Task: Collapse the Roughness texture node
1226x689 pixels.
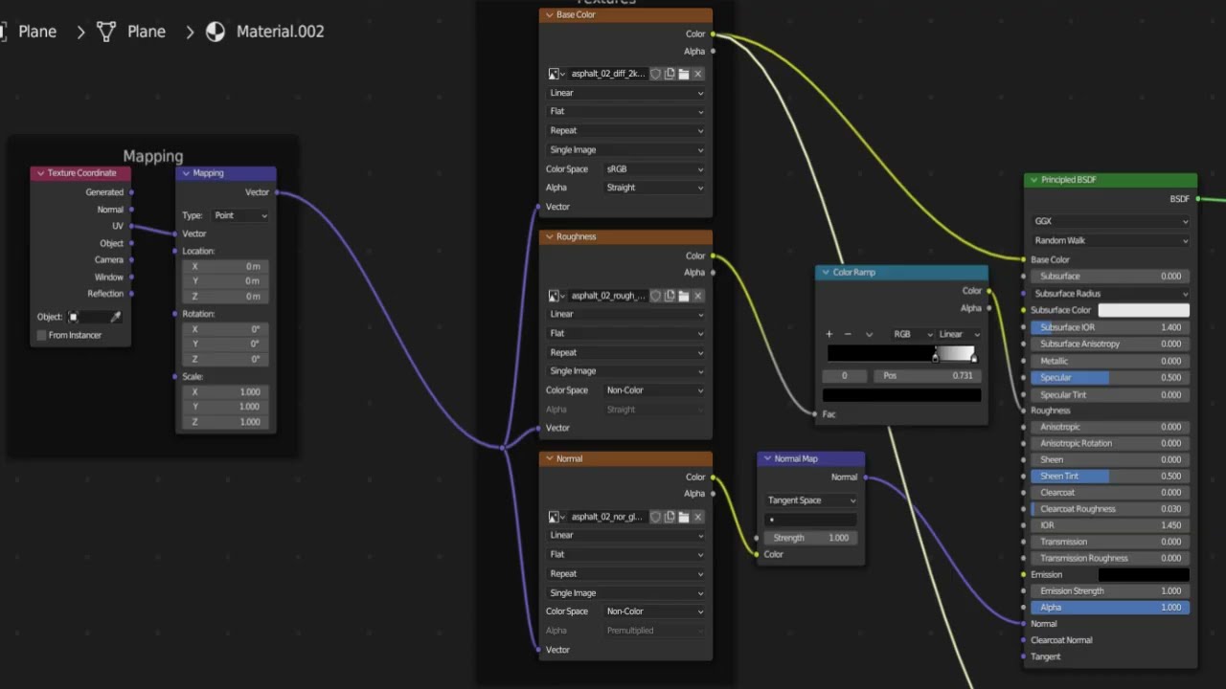Action: [550, 236]
